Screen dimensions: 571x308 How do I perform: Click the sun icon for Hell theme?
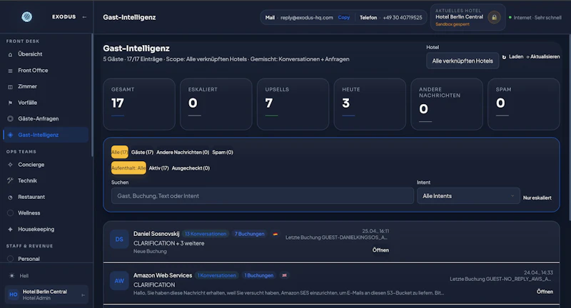click(12, 276)
